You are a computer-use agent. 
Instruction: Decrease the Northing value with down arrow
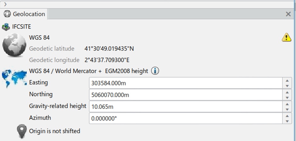(x=287, y=98)
